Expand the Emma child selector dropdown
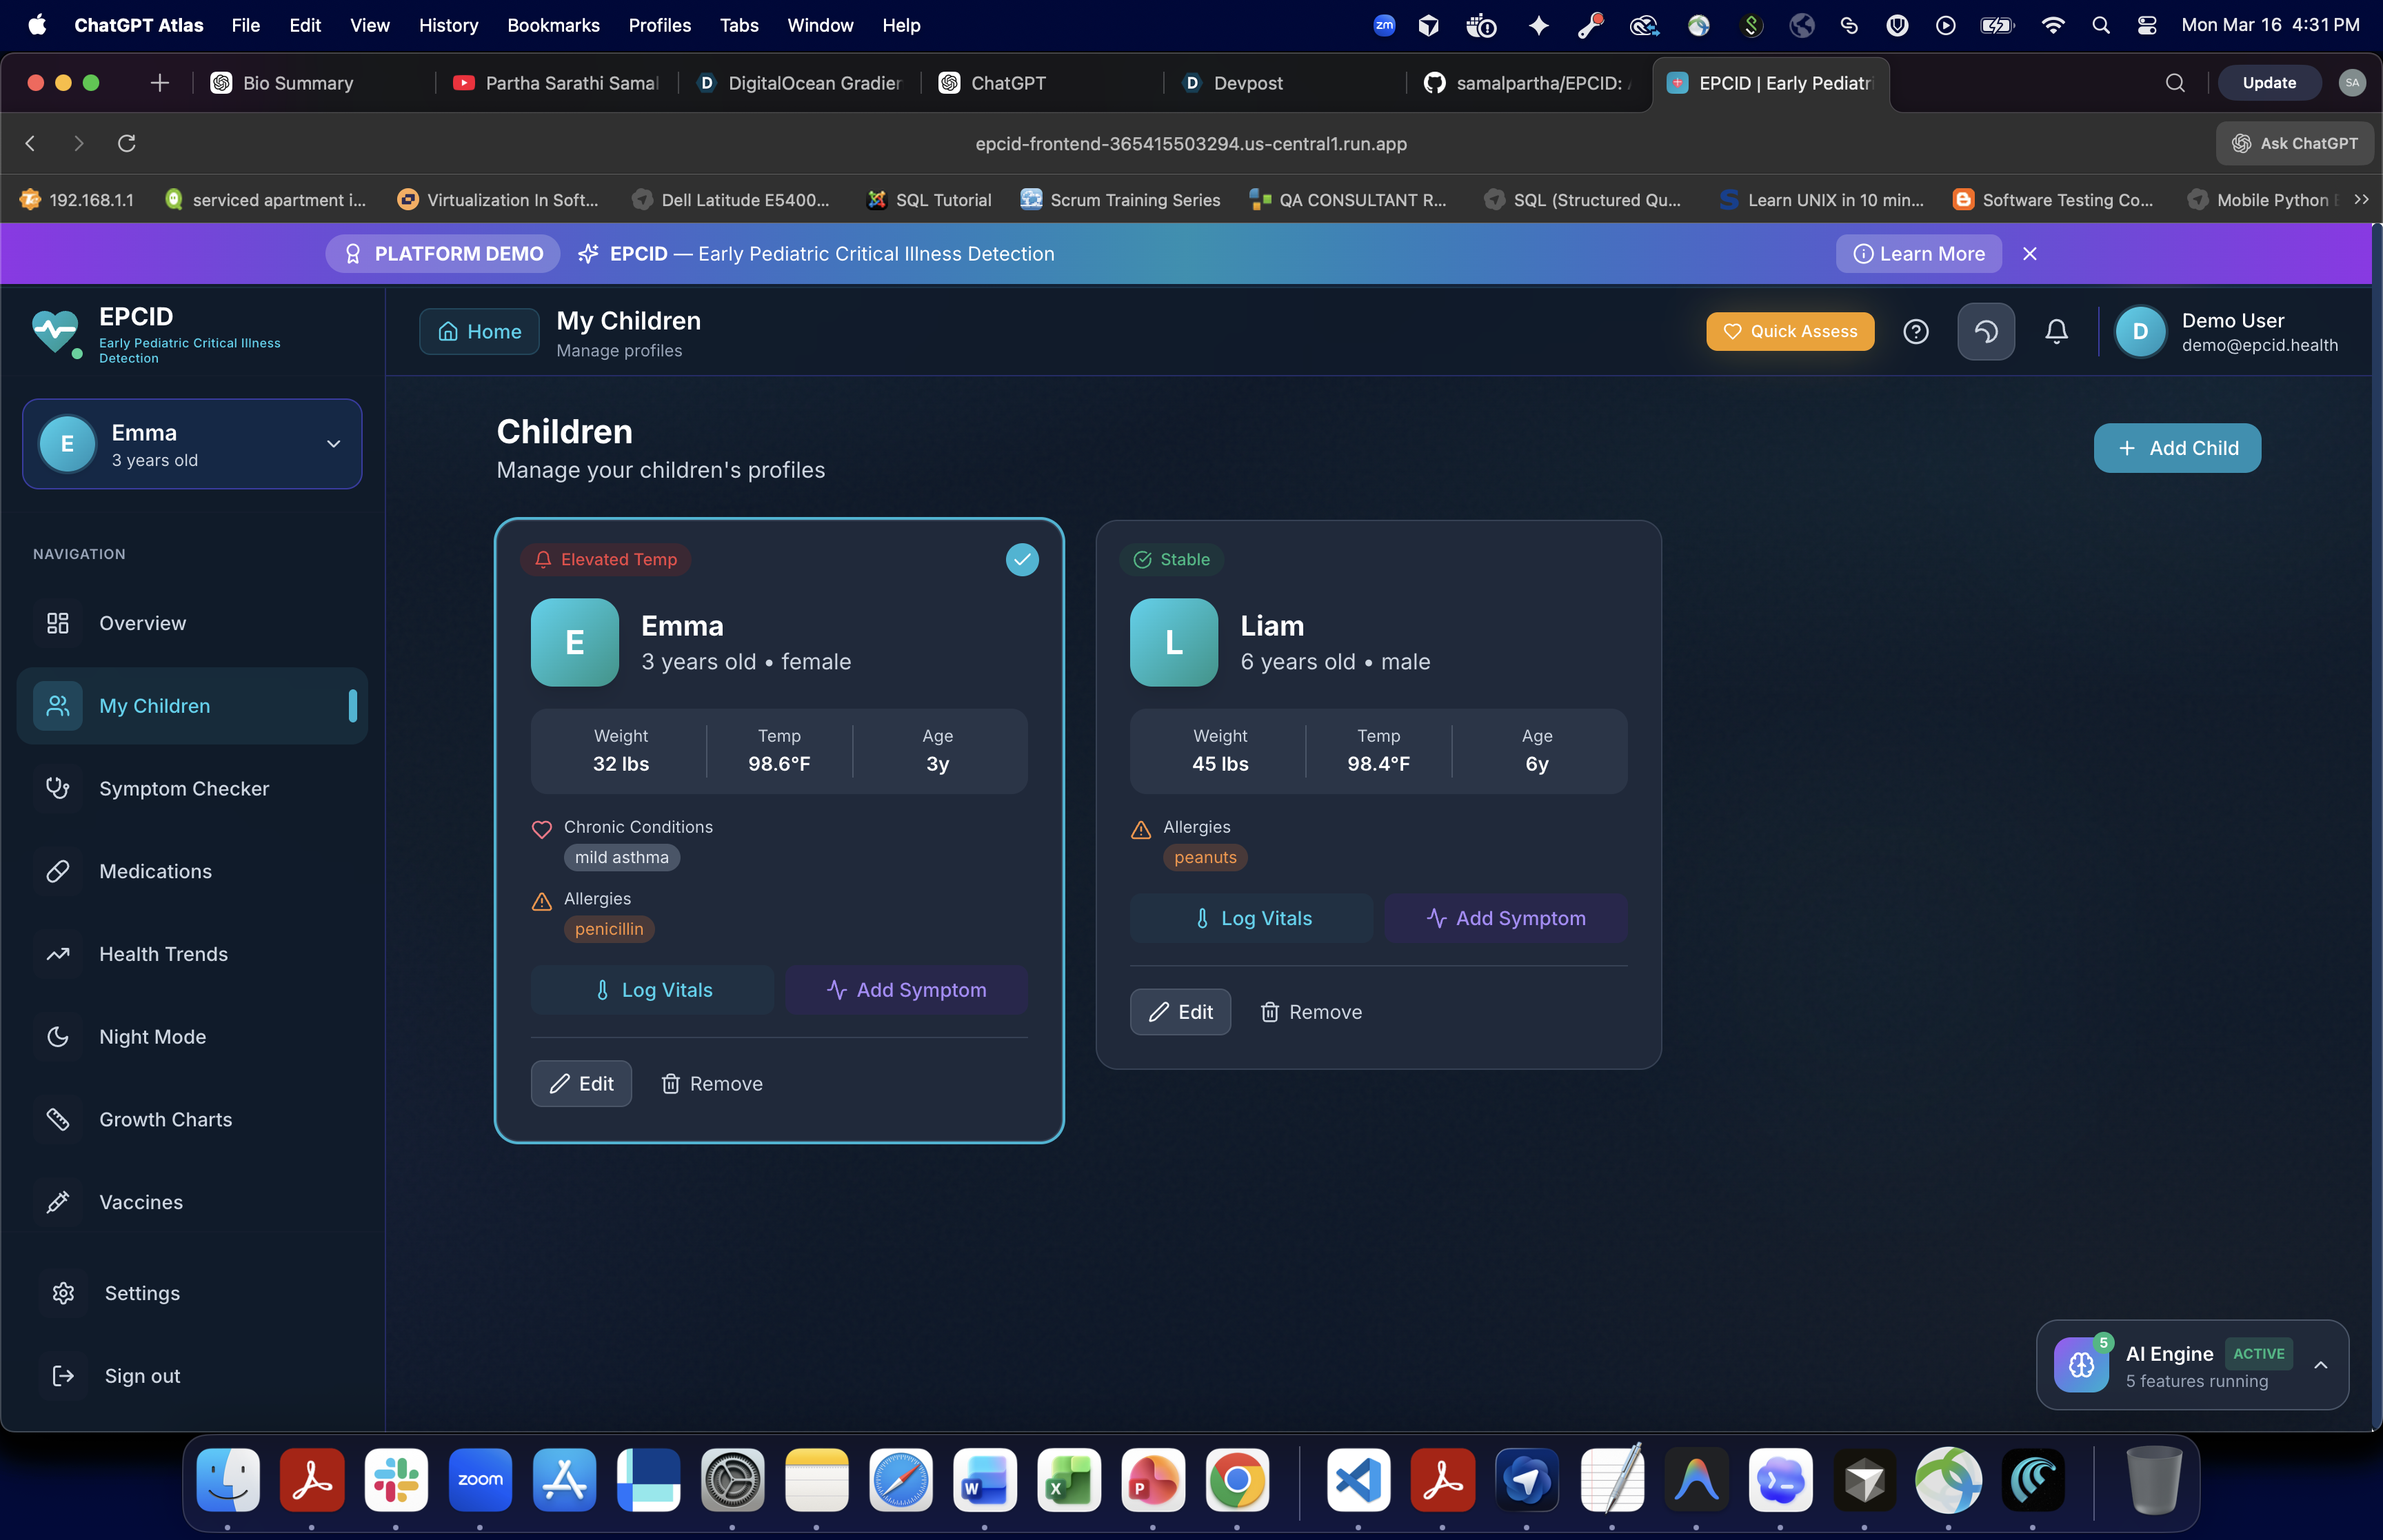This screenshot has width=2383, height=1540. click(333, 444)
